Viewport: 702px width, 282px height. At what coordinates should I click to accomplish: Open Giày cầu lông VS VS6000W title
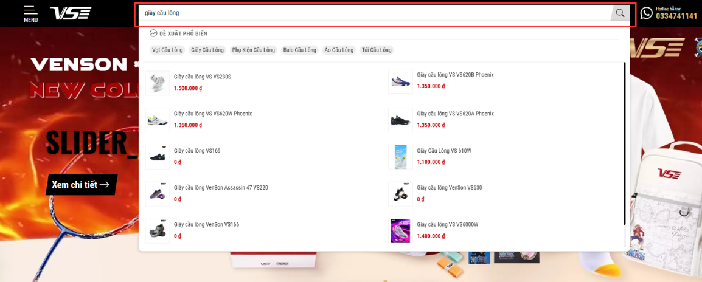[448, 224]
